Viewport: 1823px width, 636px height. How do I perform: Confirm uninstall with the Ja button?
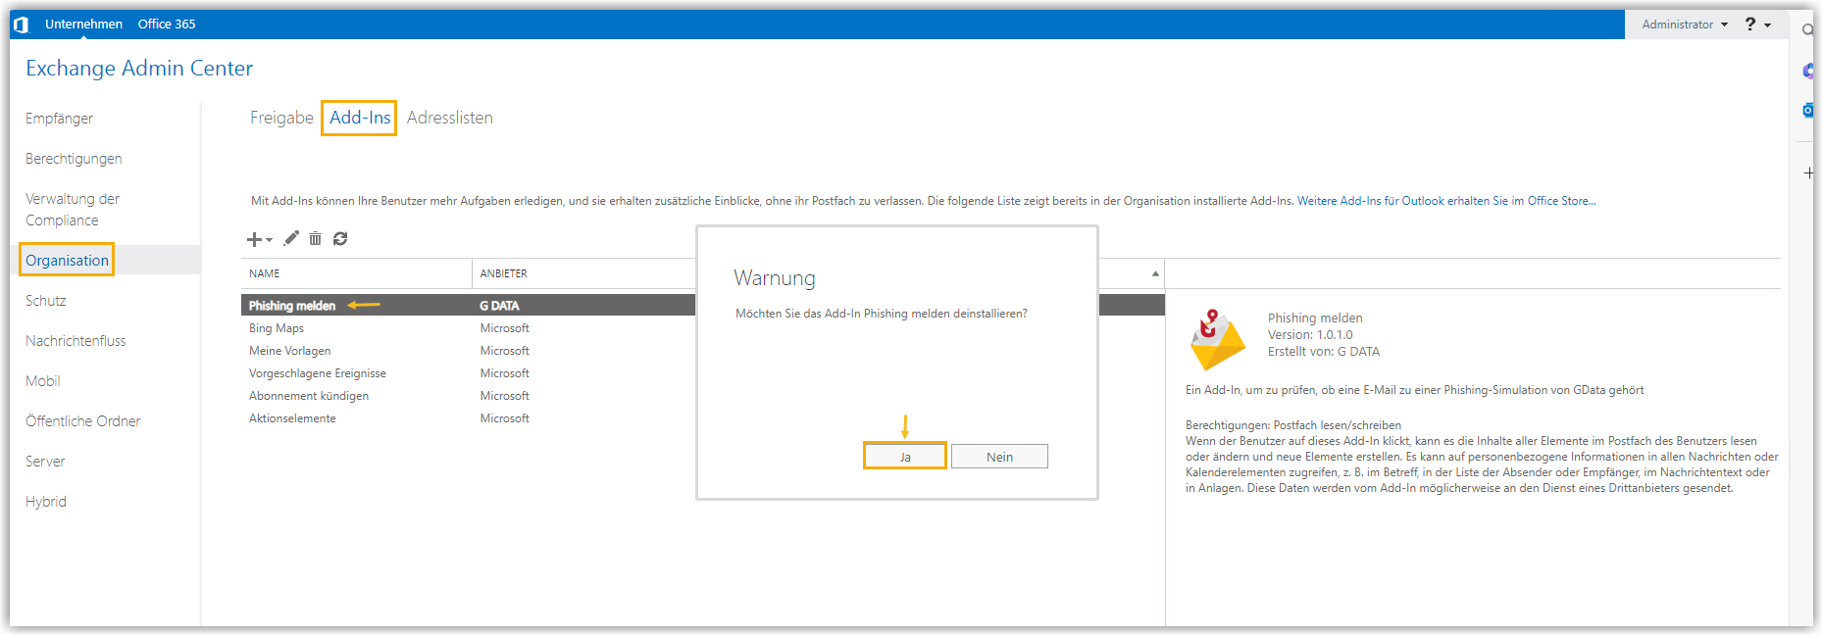click(x=905, y=457)
